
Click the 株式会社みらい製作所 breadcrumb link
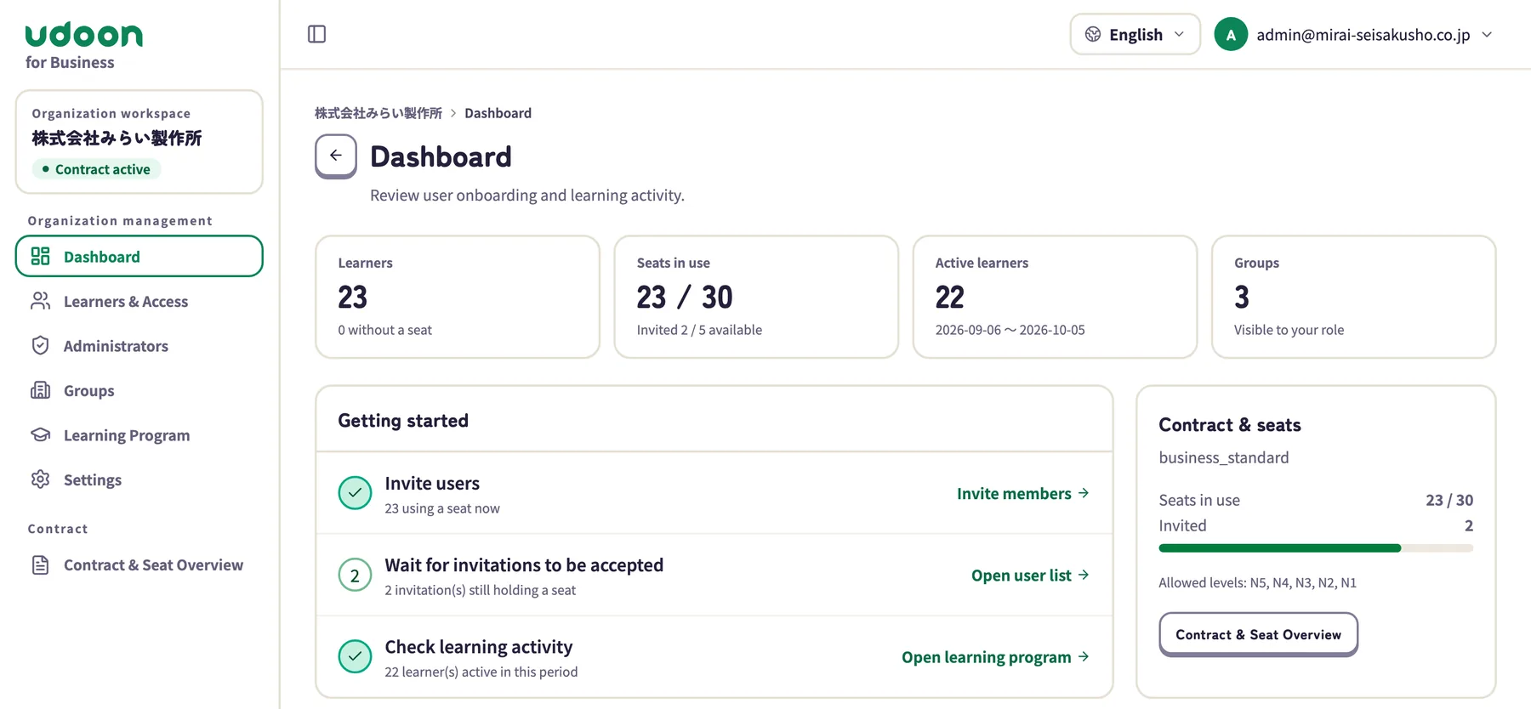tap(378, 113)
